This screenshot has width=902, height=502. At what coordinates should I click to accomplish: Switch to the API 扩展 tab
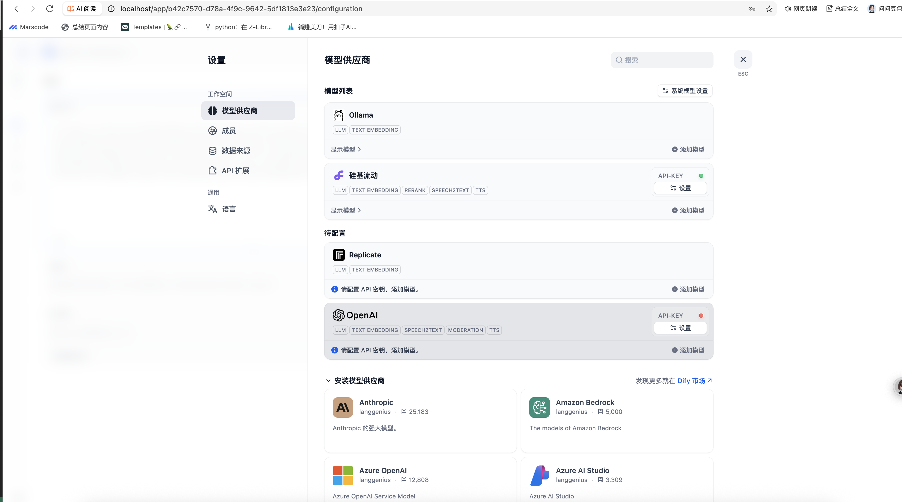coord(235,171)
